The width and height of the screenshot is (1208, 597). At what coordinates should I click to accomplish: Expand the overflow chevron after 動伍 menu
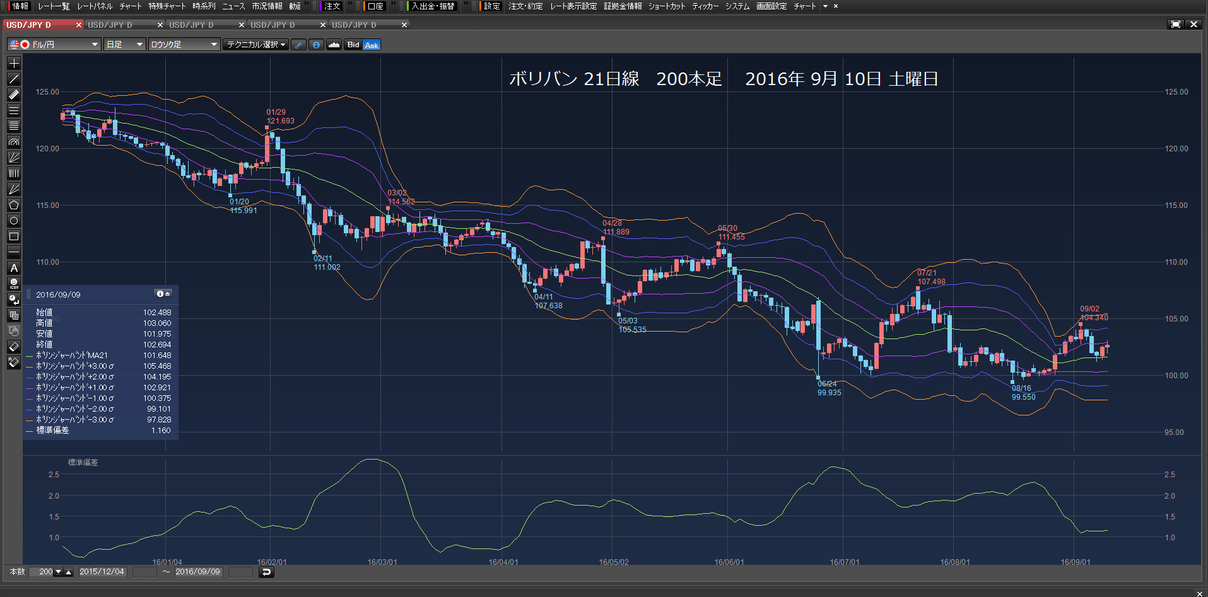click(x=307, y=4)
